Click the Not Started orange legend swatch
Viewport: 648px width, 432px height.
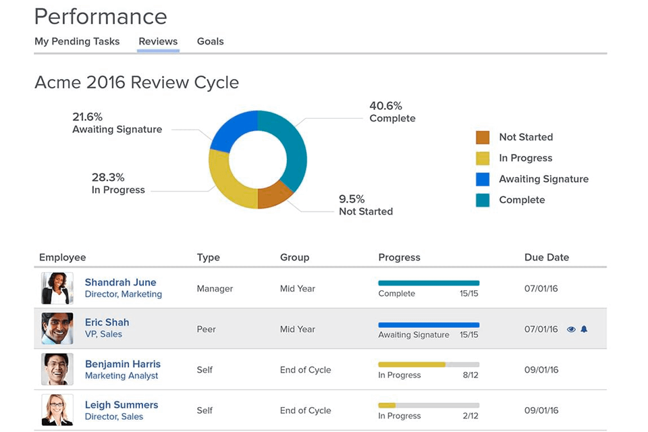point(483,138)
